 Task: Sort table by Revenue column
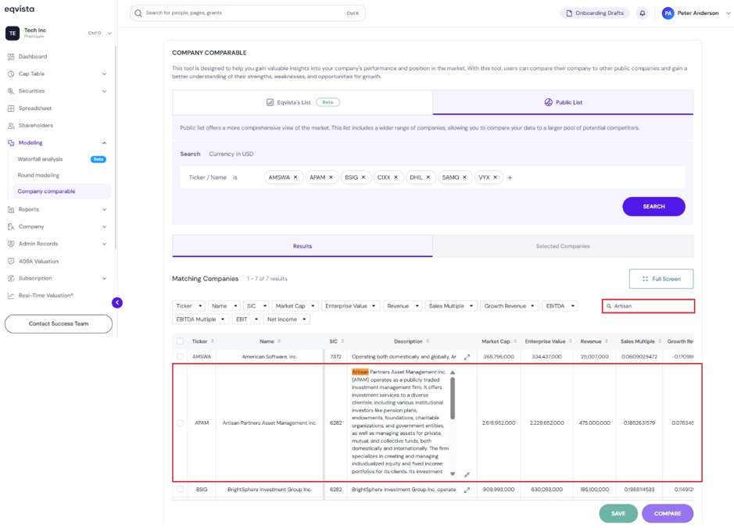607,341
